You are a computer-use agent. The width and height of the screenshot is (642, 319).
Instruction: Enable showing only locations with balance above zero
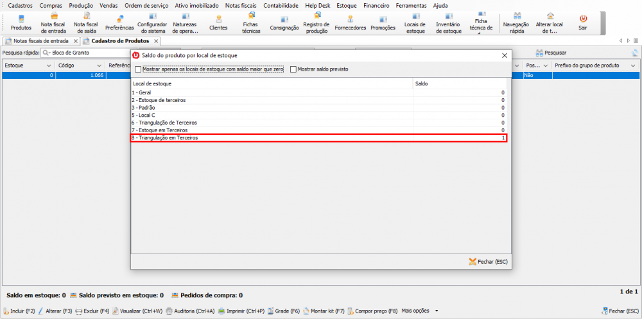click(138, 69)
